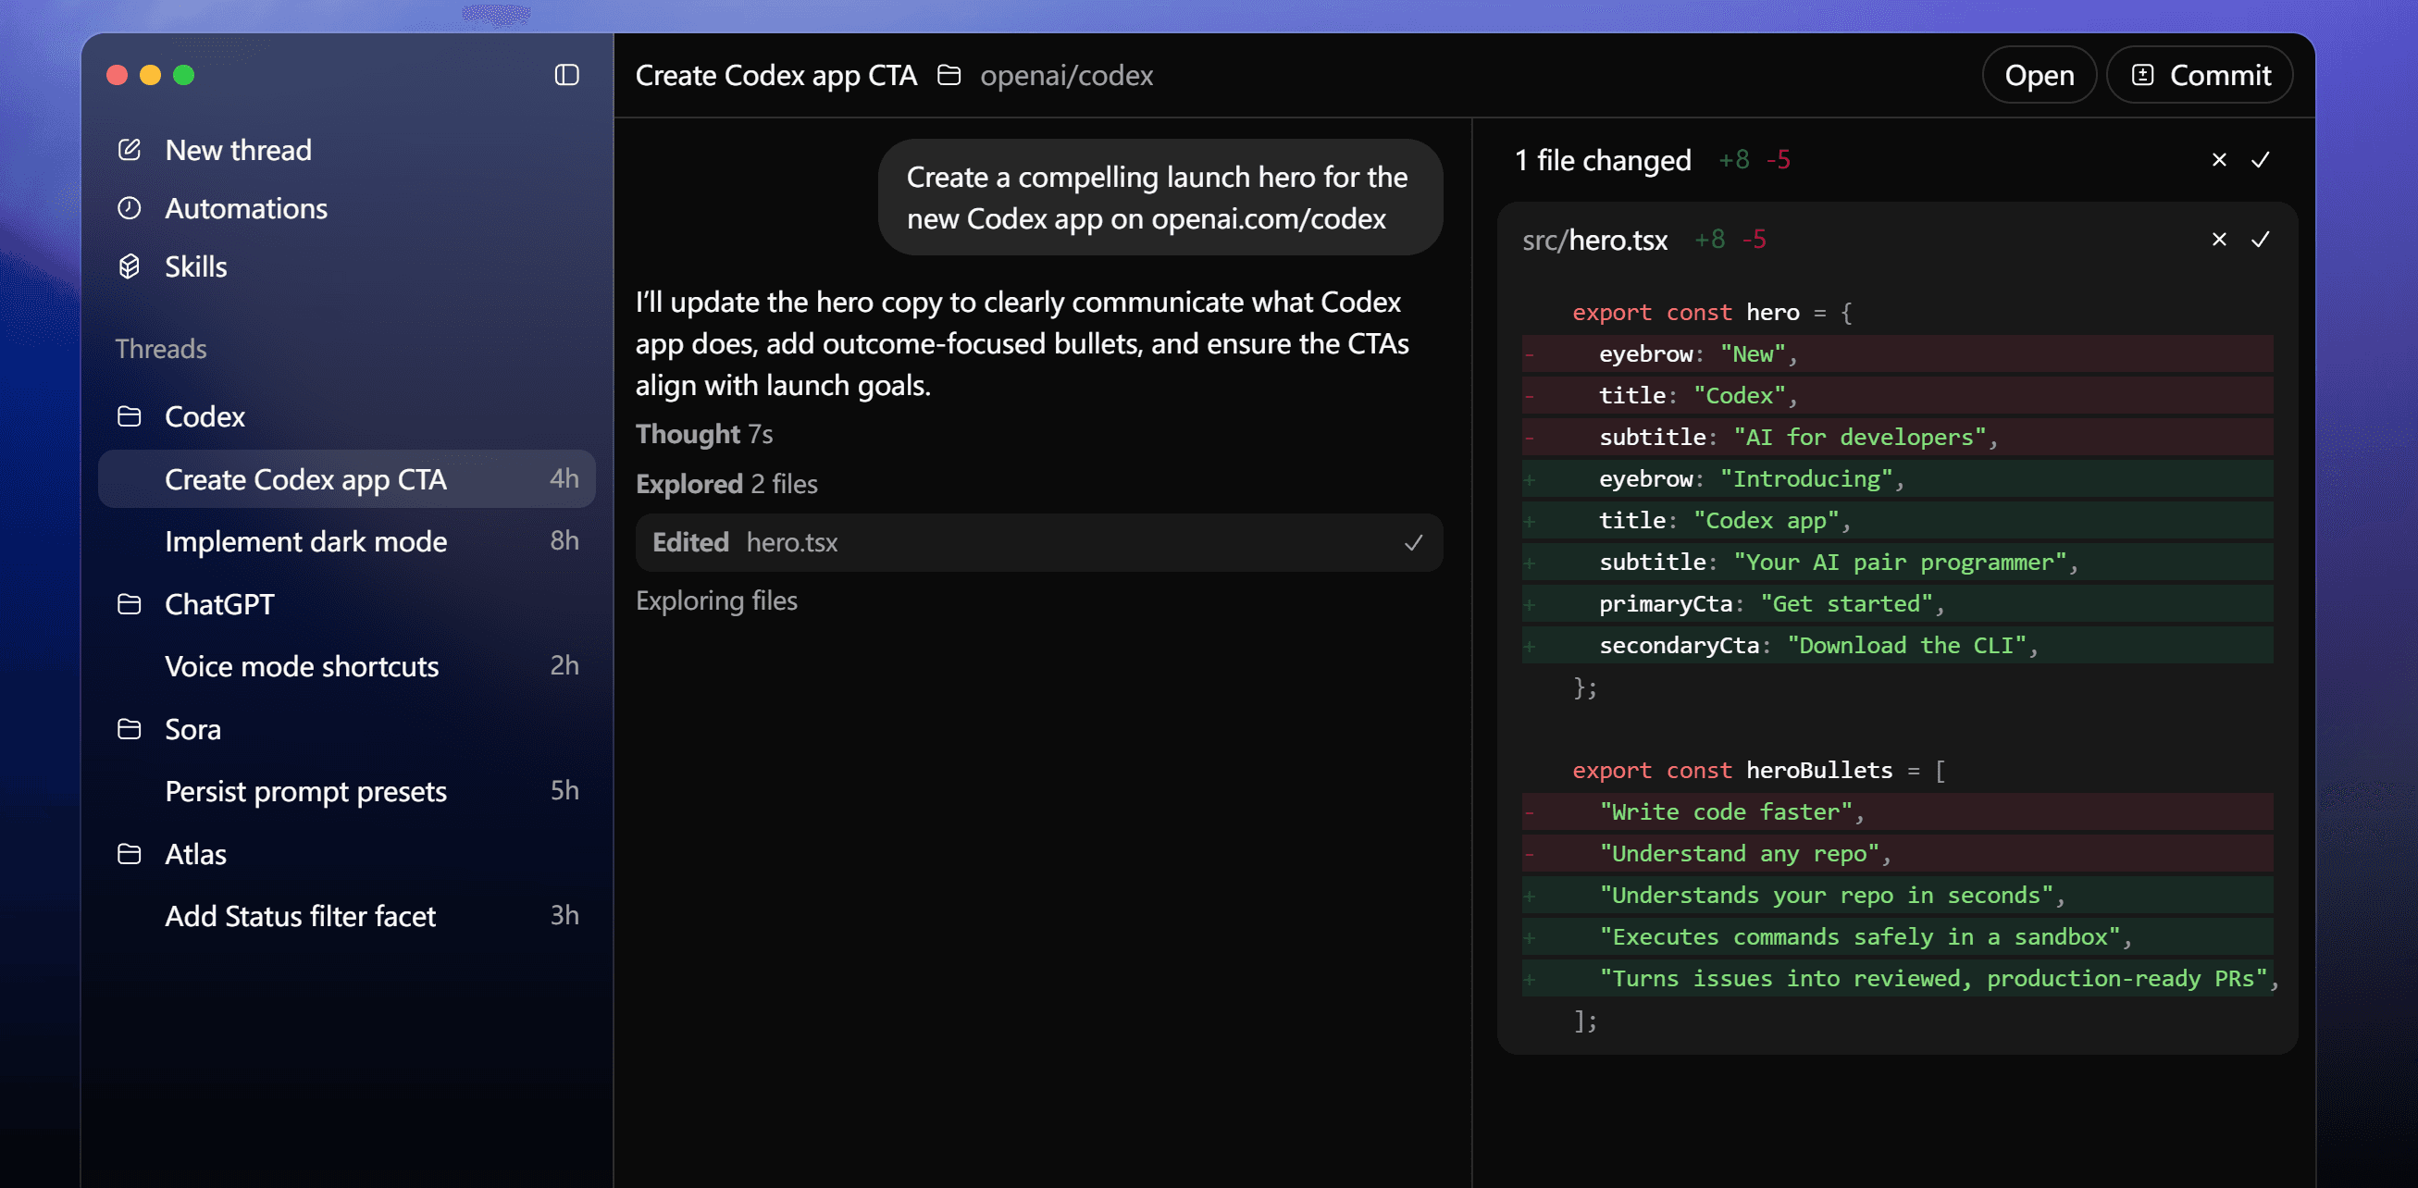
Task: Expand the ChatGPT thread group
Action: pyautogui.click(x=217, y=604)
